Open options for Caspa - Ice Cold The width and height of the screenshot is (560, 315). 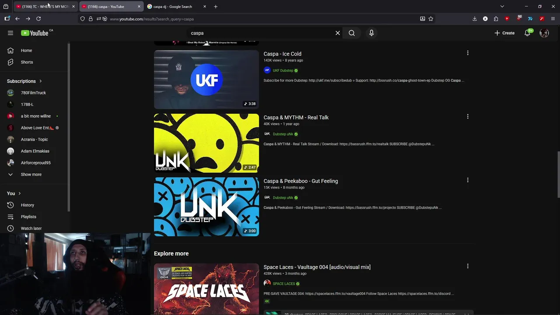(x=468, y=53)
